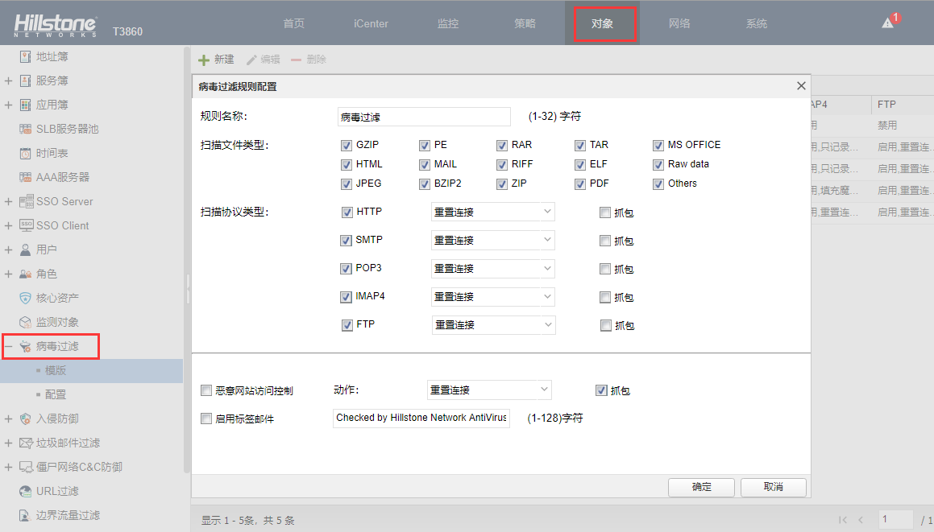
Task: Click the alert warning icon with badge
Action: pos(890,22)
